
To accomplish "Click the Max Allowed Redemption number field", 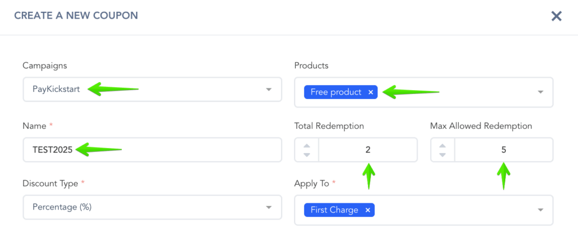I will click(503, 150).
